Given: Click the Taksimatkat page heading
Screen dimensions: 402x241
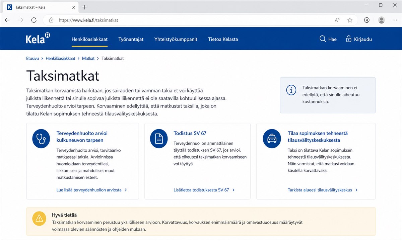Looking at the screenshot, I should click(63, 76).
